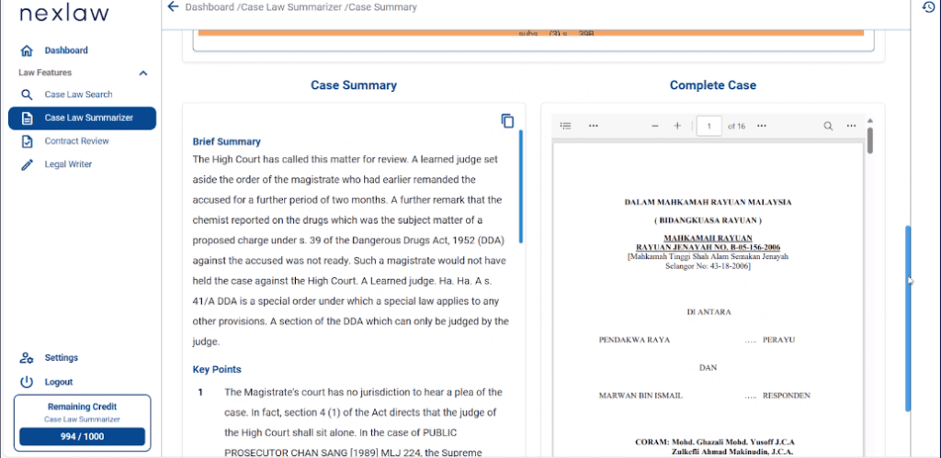Zoom out the PDF with the minus button
This screenshot has height=458, width=941.
[x=654, y=126]
